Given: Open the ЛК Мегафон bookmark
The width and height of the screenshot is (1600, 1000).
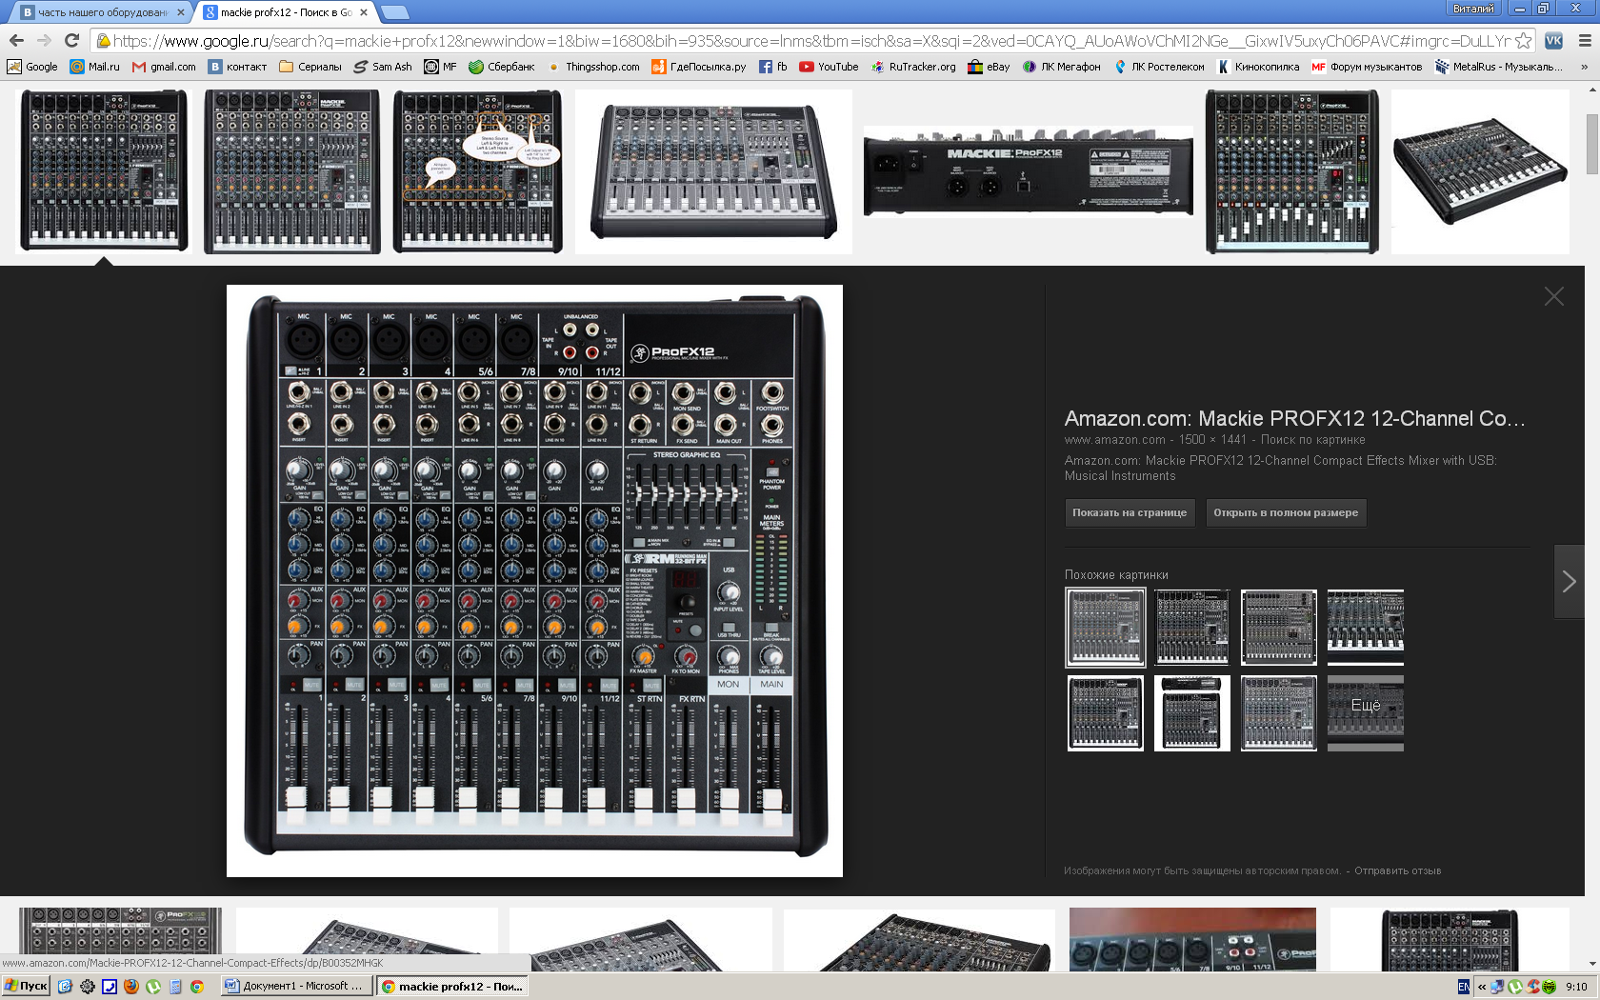Looking at the screenshot, I should click(1062, 67).
